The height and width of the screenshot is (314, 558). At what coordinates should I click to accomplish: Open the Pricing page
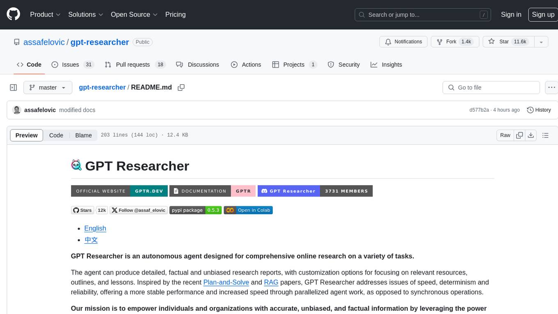(175, 14)
